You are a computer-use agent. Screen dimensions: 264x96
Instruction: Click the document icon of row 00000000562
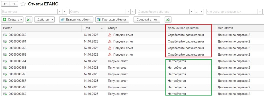pos(5,48)
